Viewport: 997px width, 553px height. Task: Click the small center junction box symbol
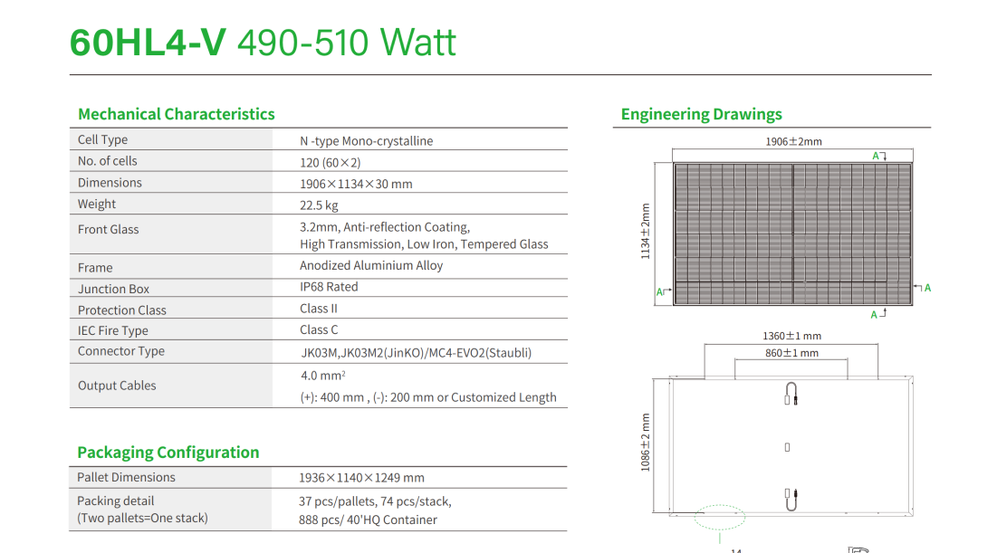[787, 447]
